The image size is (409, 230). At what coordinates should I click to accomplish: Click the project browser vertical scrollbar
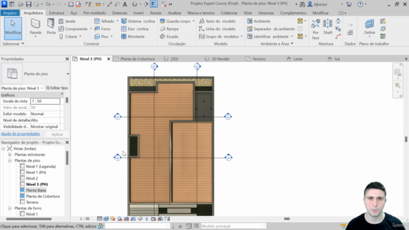(x=67, y=158)
